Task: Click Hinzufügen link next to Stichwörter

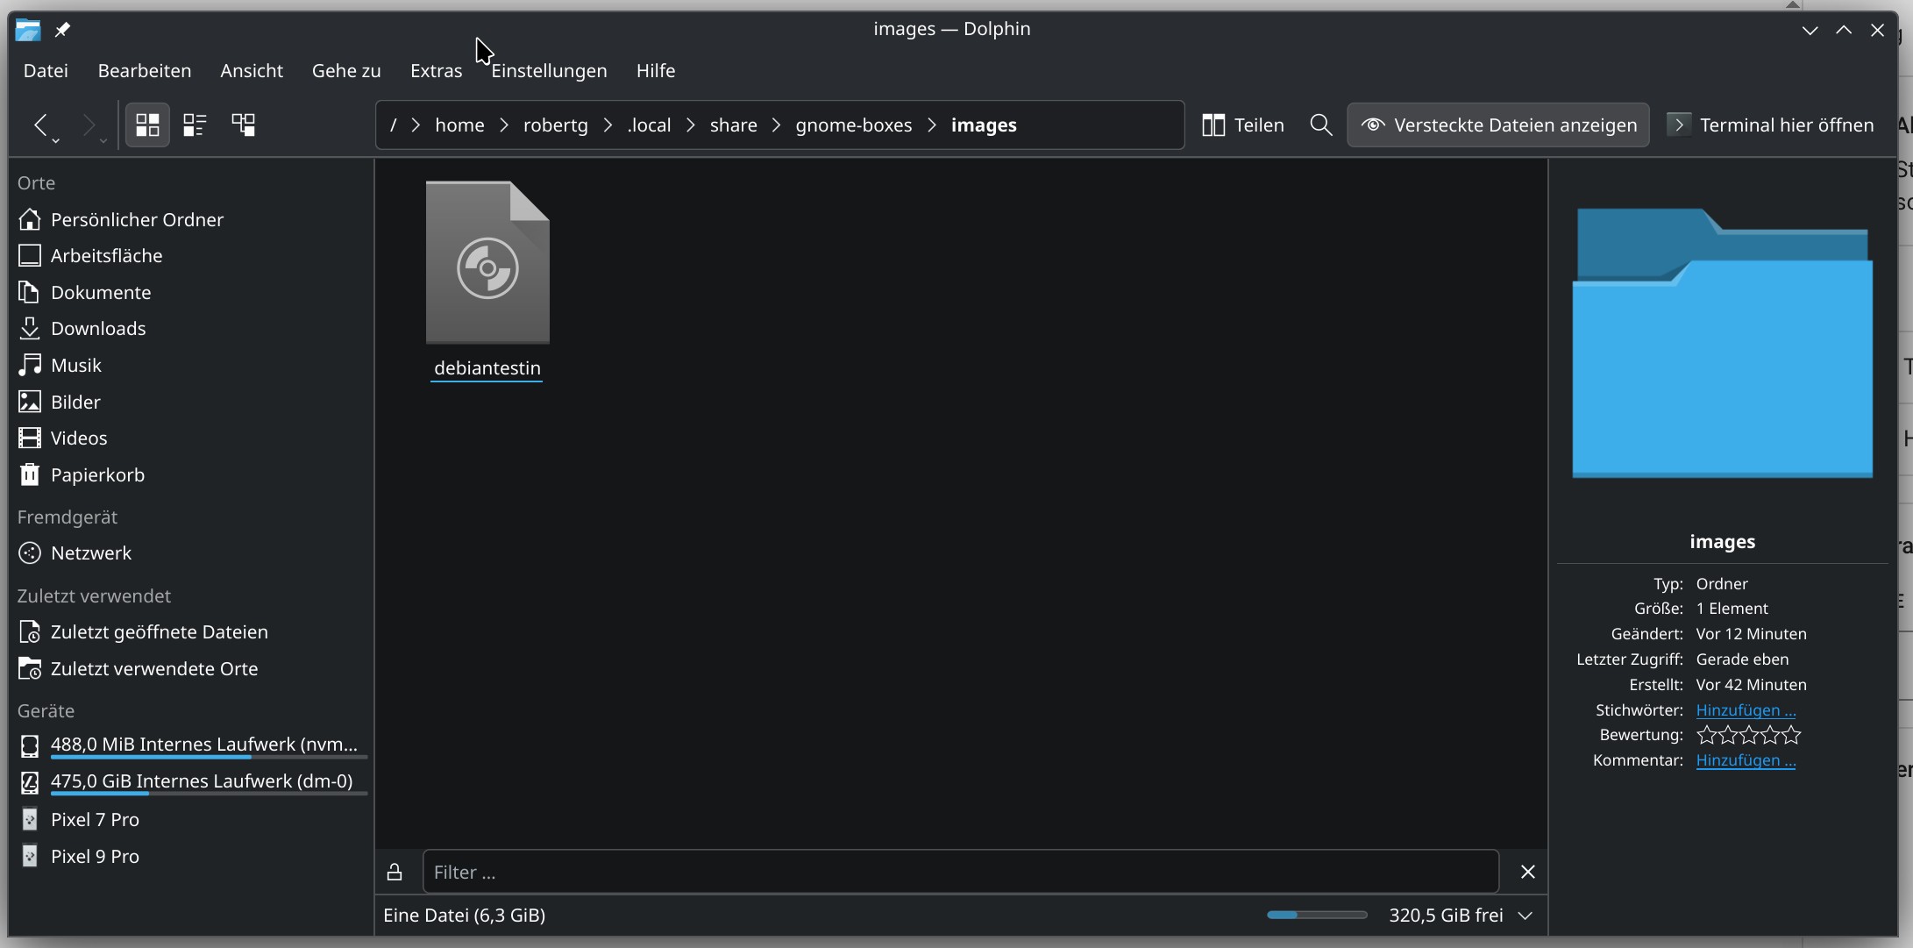Action: (1745, 709)
